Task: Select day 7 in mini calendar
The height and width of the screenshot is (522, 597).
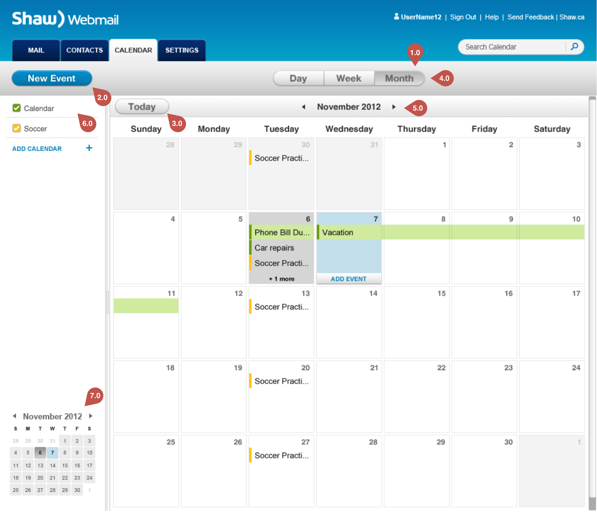Action: pos(53,452)
